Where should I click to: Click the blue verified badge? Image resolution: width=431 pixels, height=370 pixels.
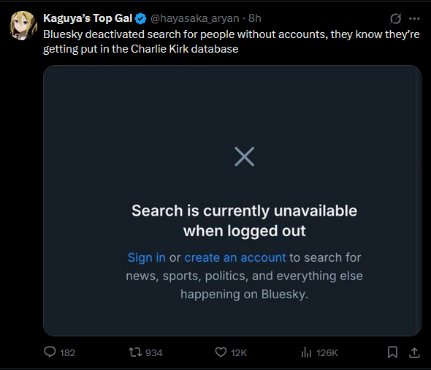(x=141, y=18)
